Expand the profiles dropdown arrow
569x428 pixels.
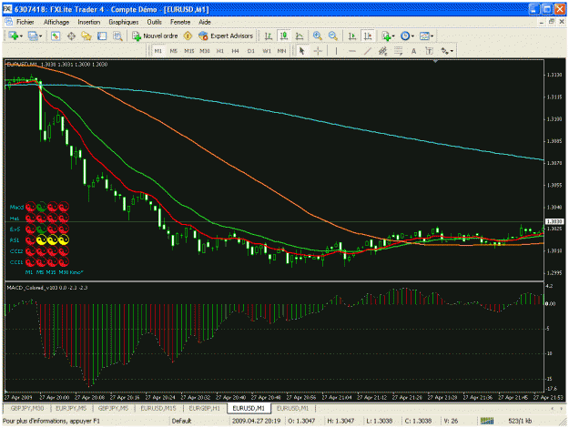pyautogui.click(x=40, y=36)
